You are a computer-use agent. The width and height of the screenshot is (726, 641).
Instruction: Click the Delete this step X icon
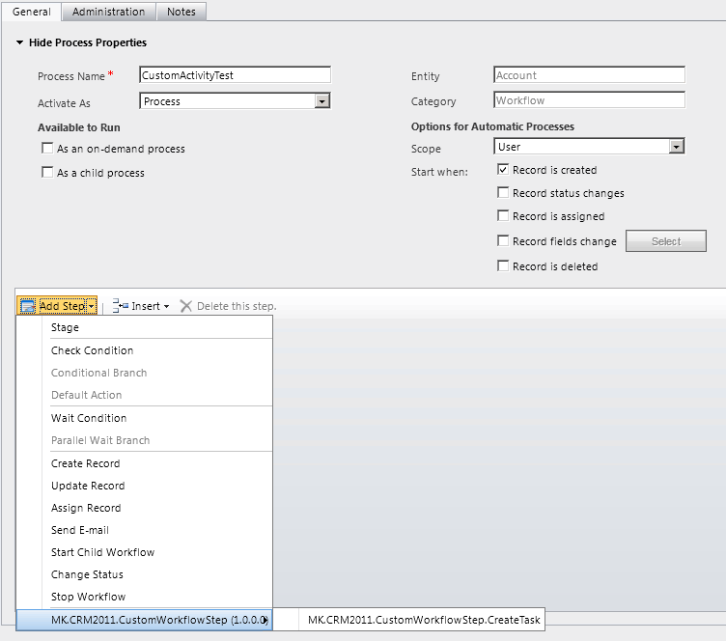[185, 306]
